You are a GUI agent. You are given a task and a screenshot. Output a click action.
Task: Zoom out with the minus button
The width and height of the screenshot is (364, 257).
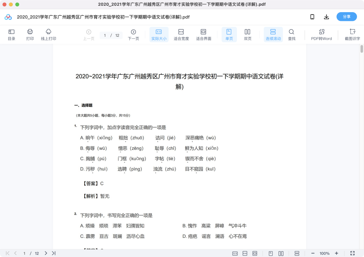(x=313, y=253)
